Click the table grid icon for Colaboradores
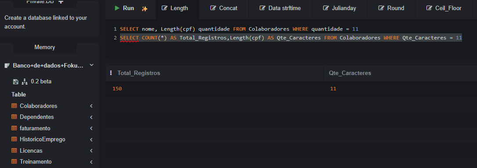The height and width of the screenshot is (168, 477). (14, 106)
